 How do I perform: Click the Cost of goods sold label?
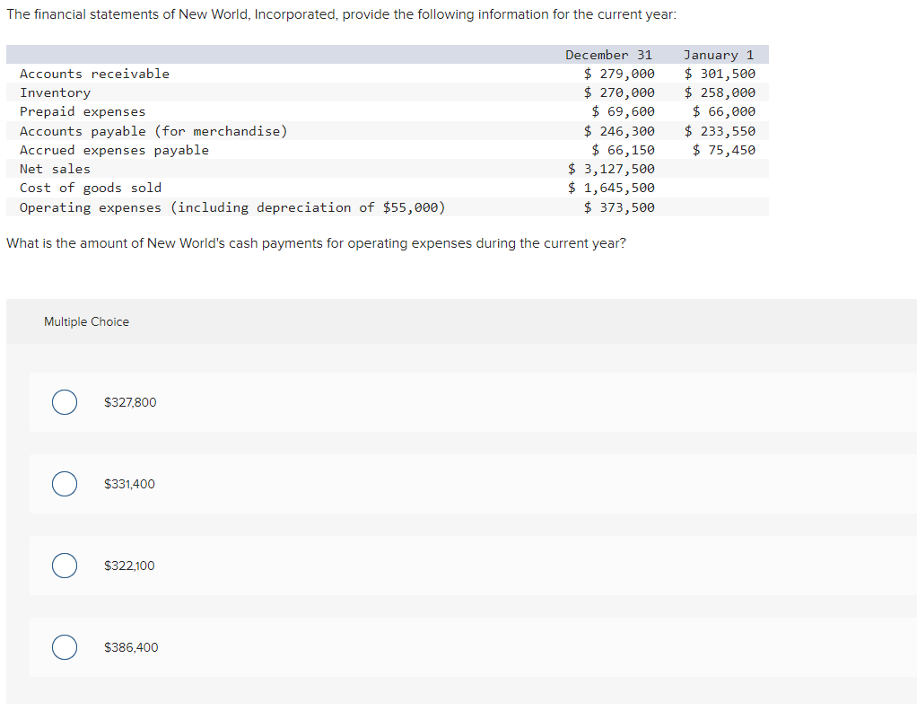click(x=91, y=188)
